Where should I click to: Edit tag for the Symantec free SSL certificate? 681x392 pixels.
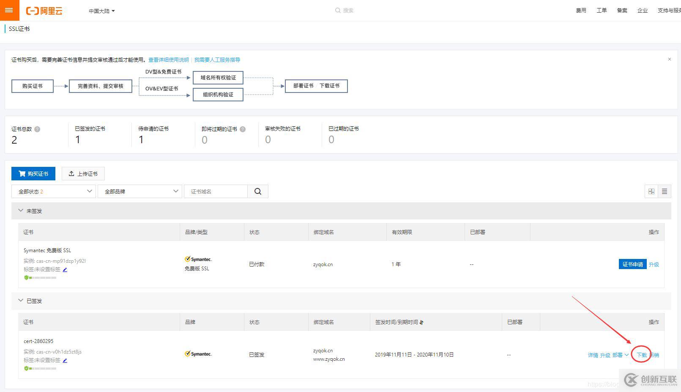click(65, 269)
